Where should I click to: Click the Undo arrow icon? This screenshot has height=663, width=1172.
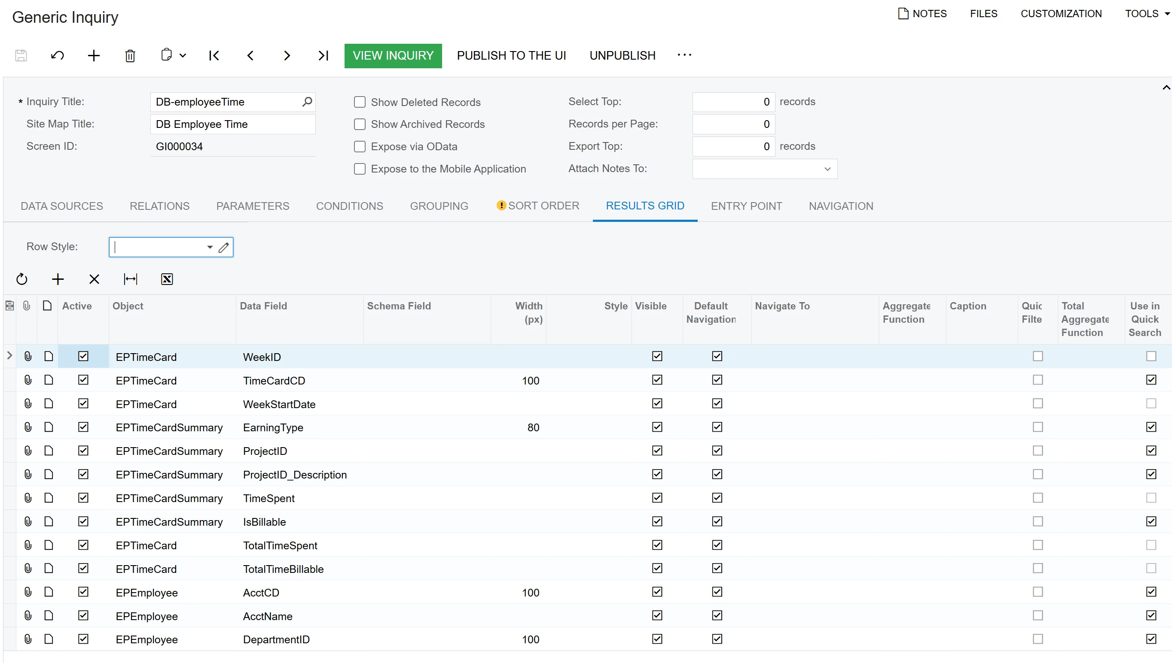pos(58,55)
